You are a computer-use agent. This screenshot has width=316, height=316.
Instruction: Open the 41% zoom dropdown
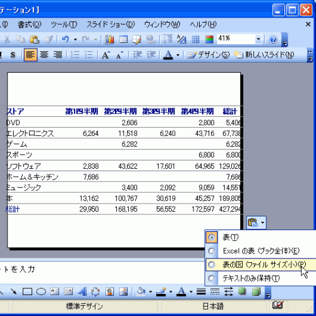point(258,39)
